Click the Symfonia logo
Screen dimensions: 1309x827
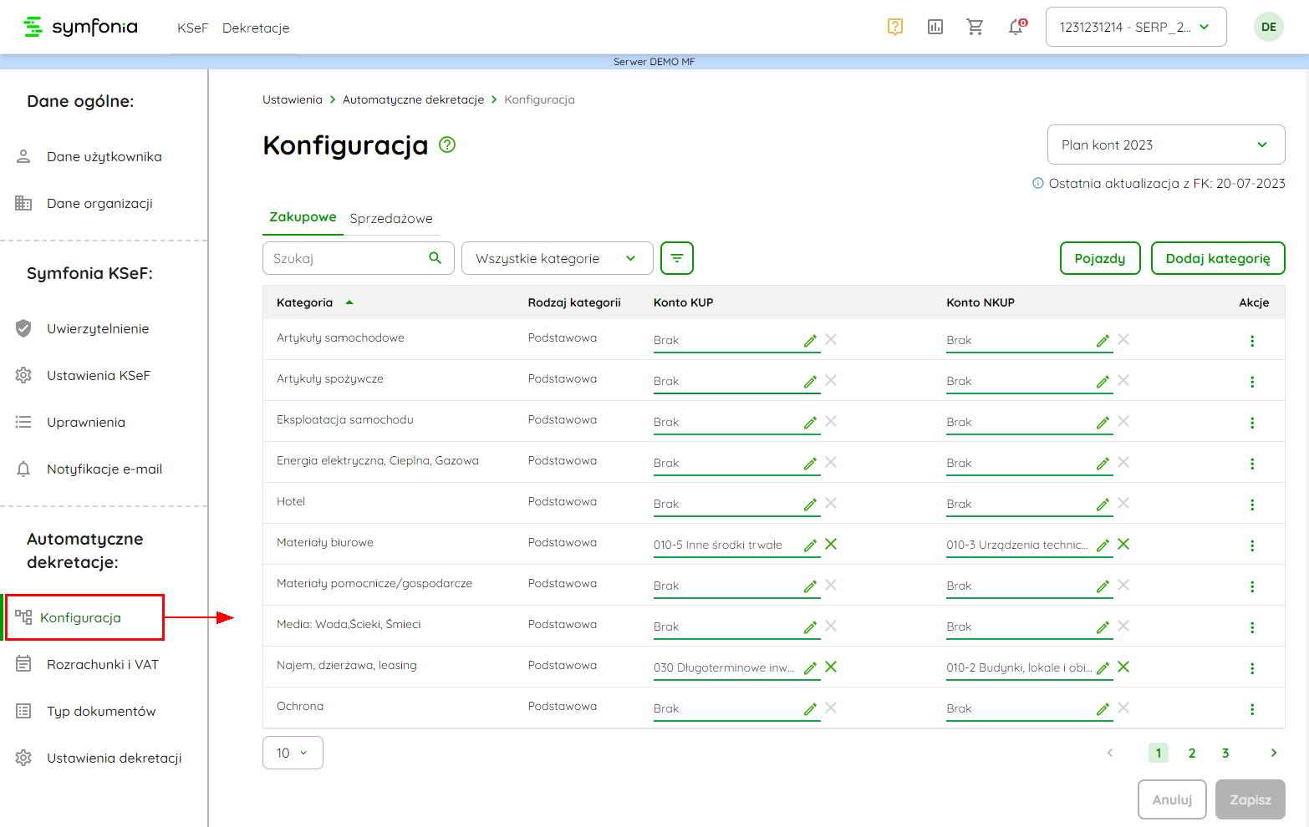coord(80,27)
